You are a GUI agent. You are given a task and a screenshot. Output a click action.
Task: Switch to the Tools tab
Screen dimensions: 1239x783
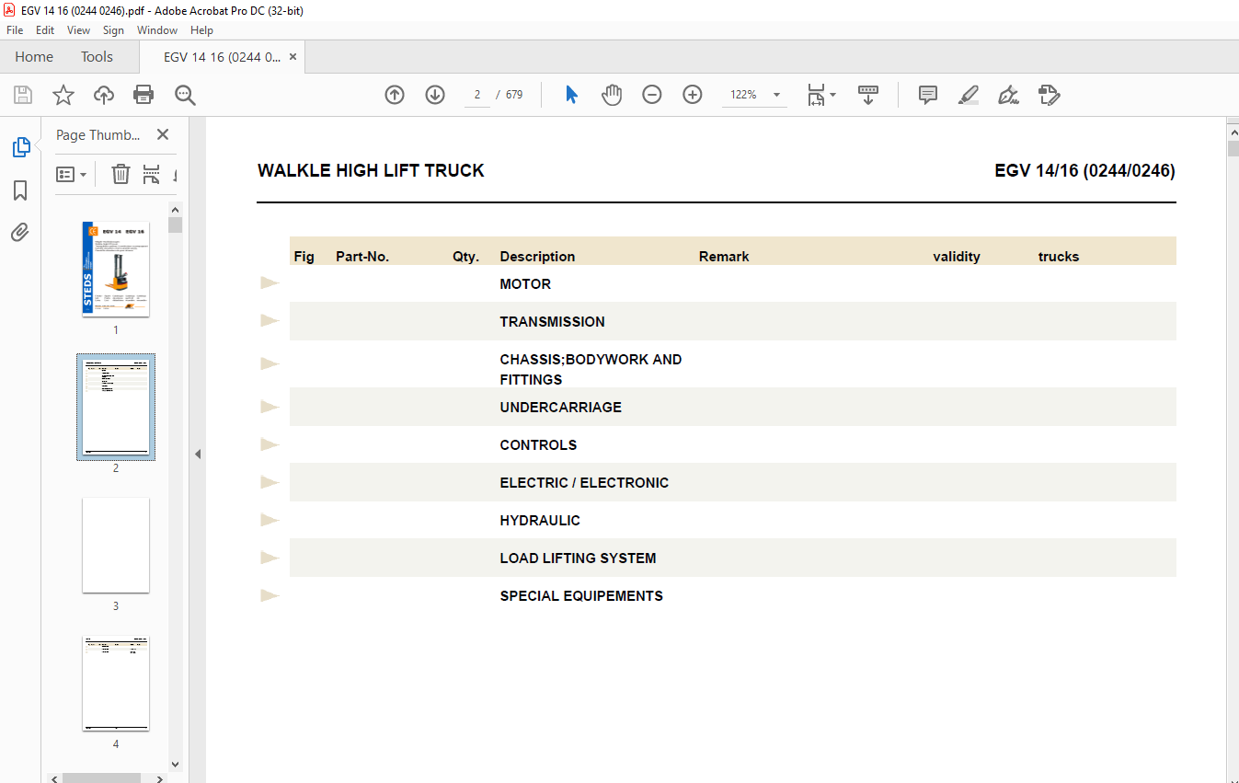97,57
